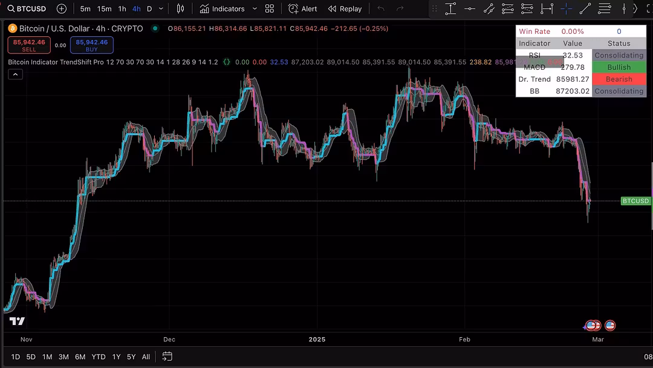Click the US economic event flag marker
Viewport: 653px width, 368px height.
pos(609,326)
